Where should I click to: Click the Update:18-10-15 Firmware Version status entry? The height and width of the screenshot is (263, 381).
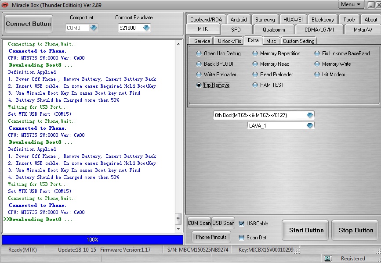click(104, 250)
